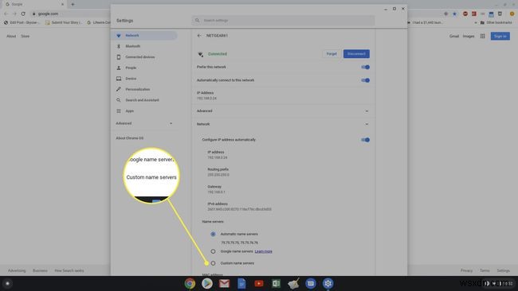
Task: Expand bookmarks bar overflow arrow
Action: pos(476,23)
